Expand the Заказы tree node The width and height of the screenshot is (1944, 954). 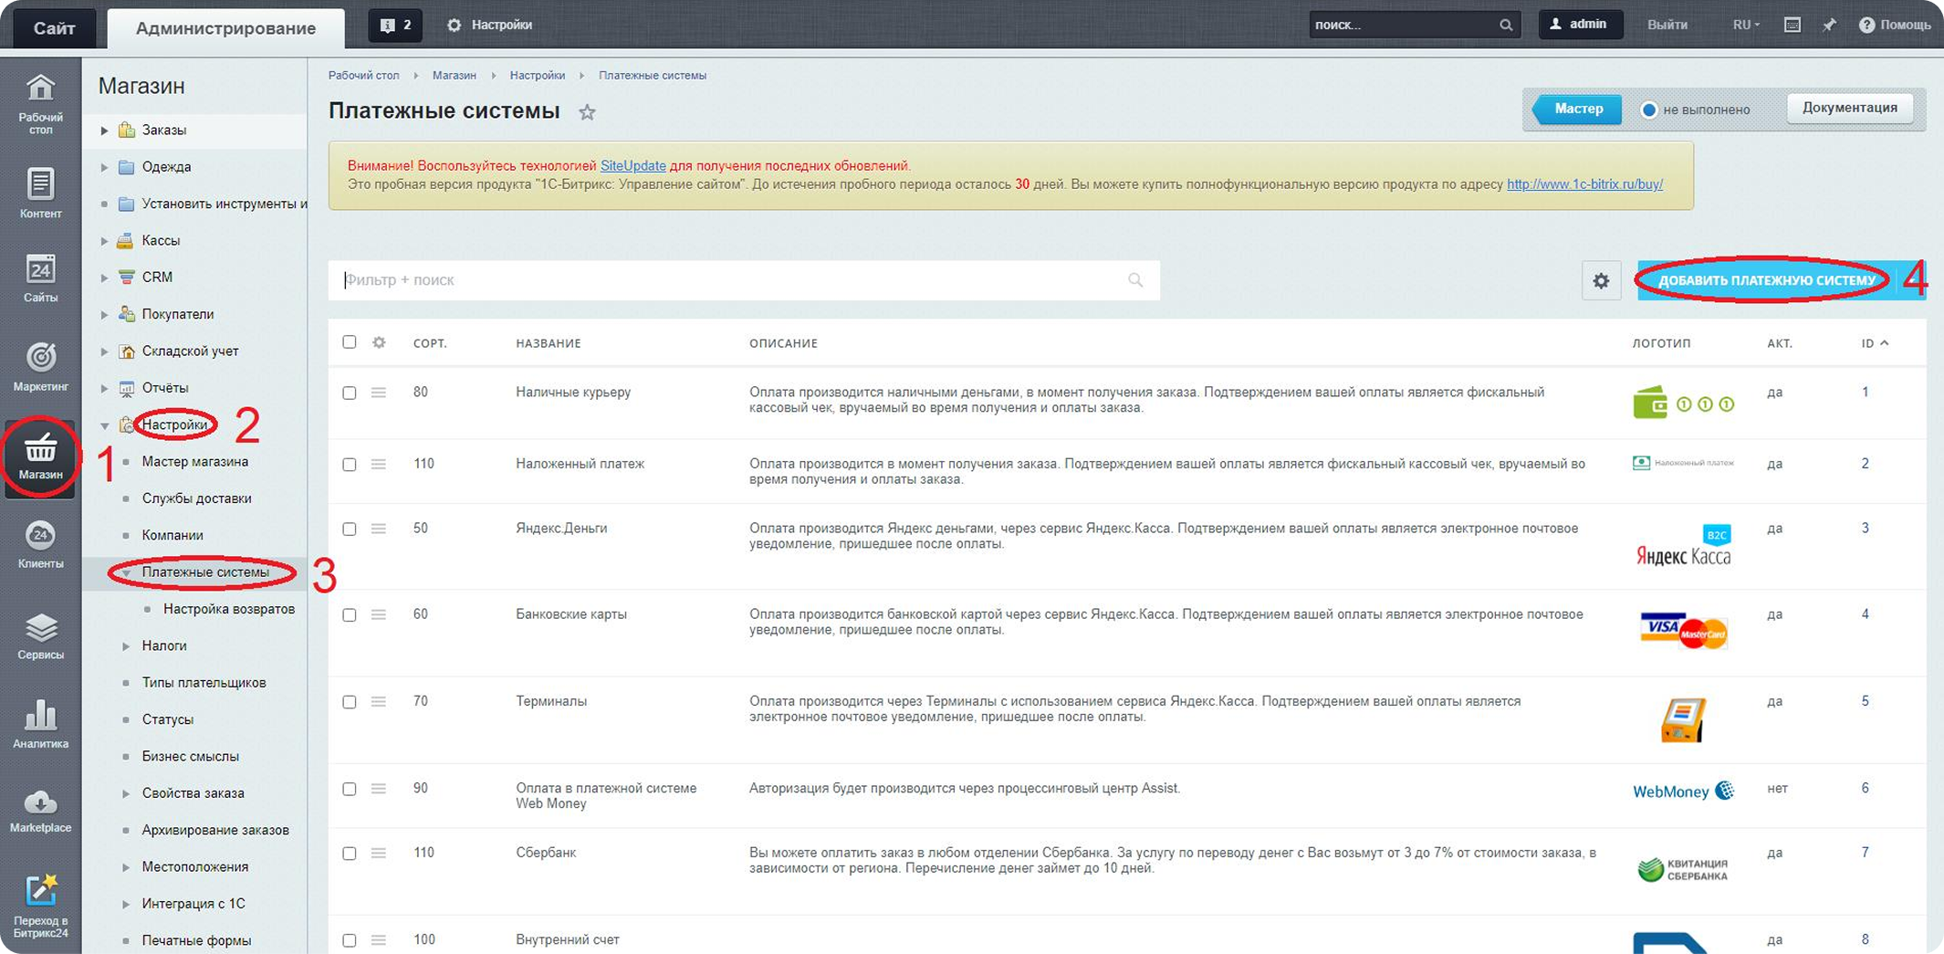(x=104, y=131)
